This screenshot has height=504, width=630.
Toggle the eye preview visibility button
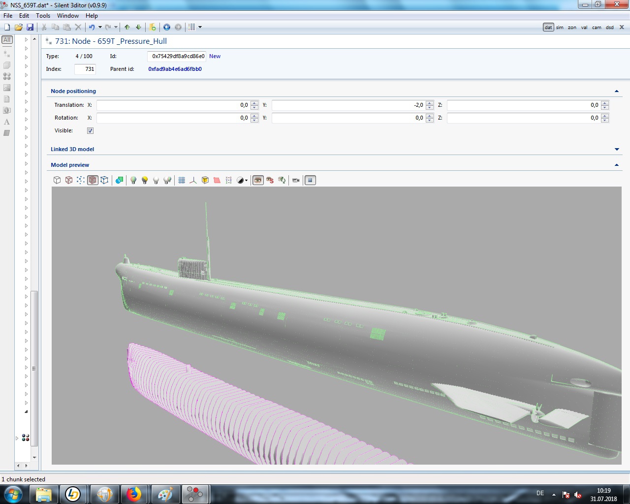(258, 180)
